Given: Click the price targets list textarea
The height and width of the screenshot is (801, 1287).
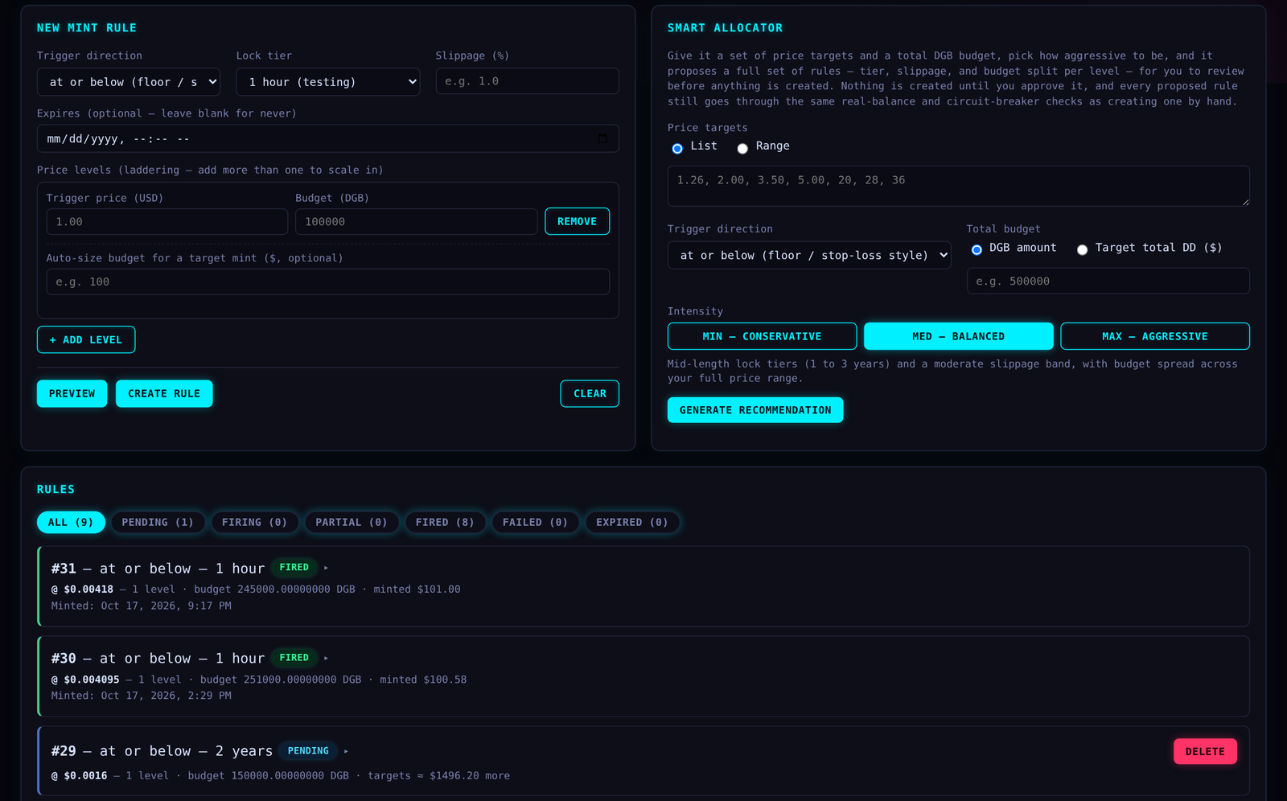Looking at the screenshot, I should (959, 186).
